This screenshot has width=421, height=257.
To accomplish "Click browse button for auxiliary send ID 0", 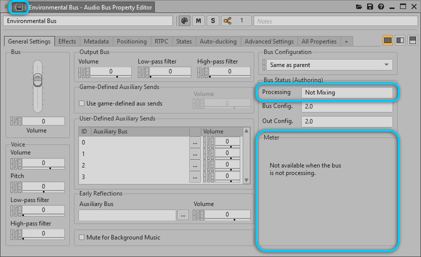I will 195,142.
